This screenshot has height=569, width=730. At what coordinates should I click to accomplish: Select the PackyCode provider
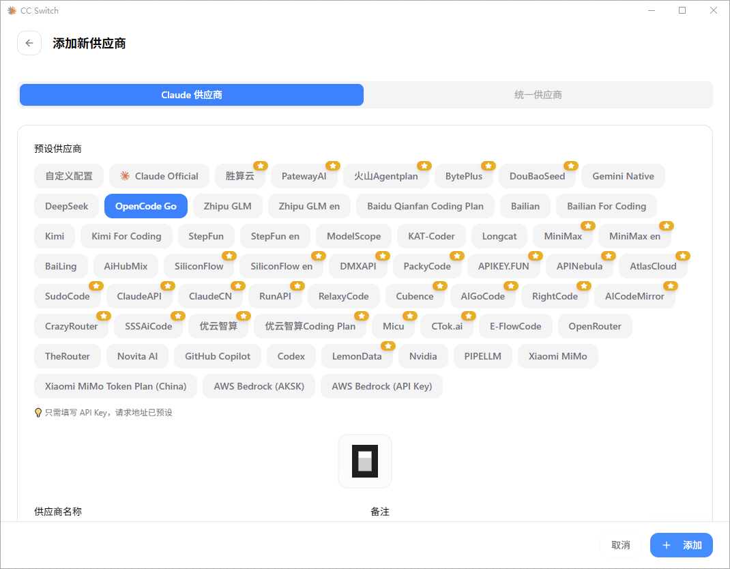tap(427, 266)
